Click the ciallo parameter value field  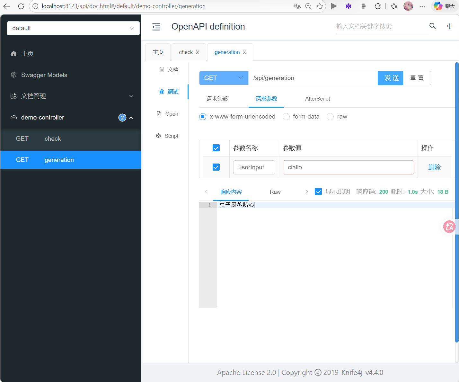[348, 167]
